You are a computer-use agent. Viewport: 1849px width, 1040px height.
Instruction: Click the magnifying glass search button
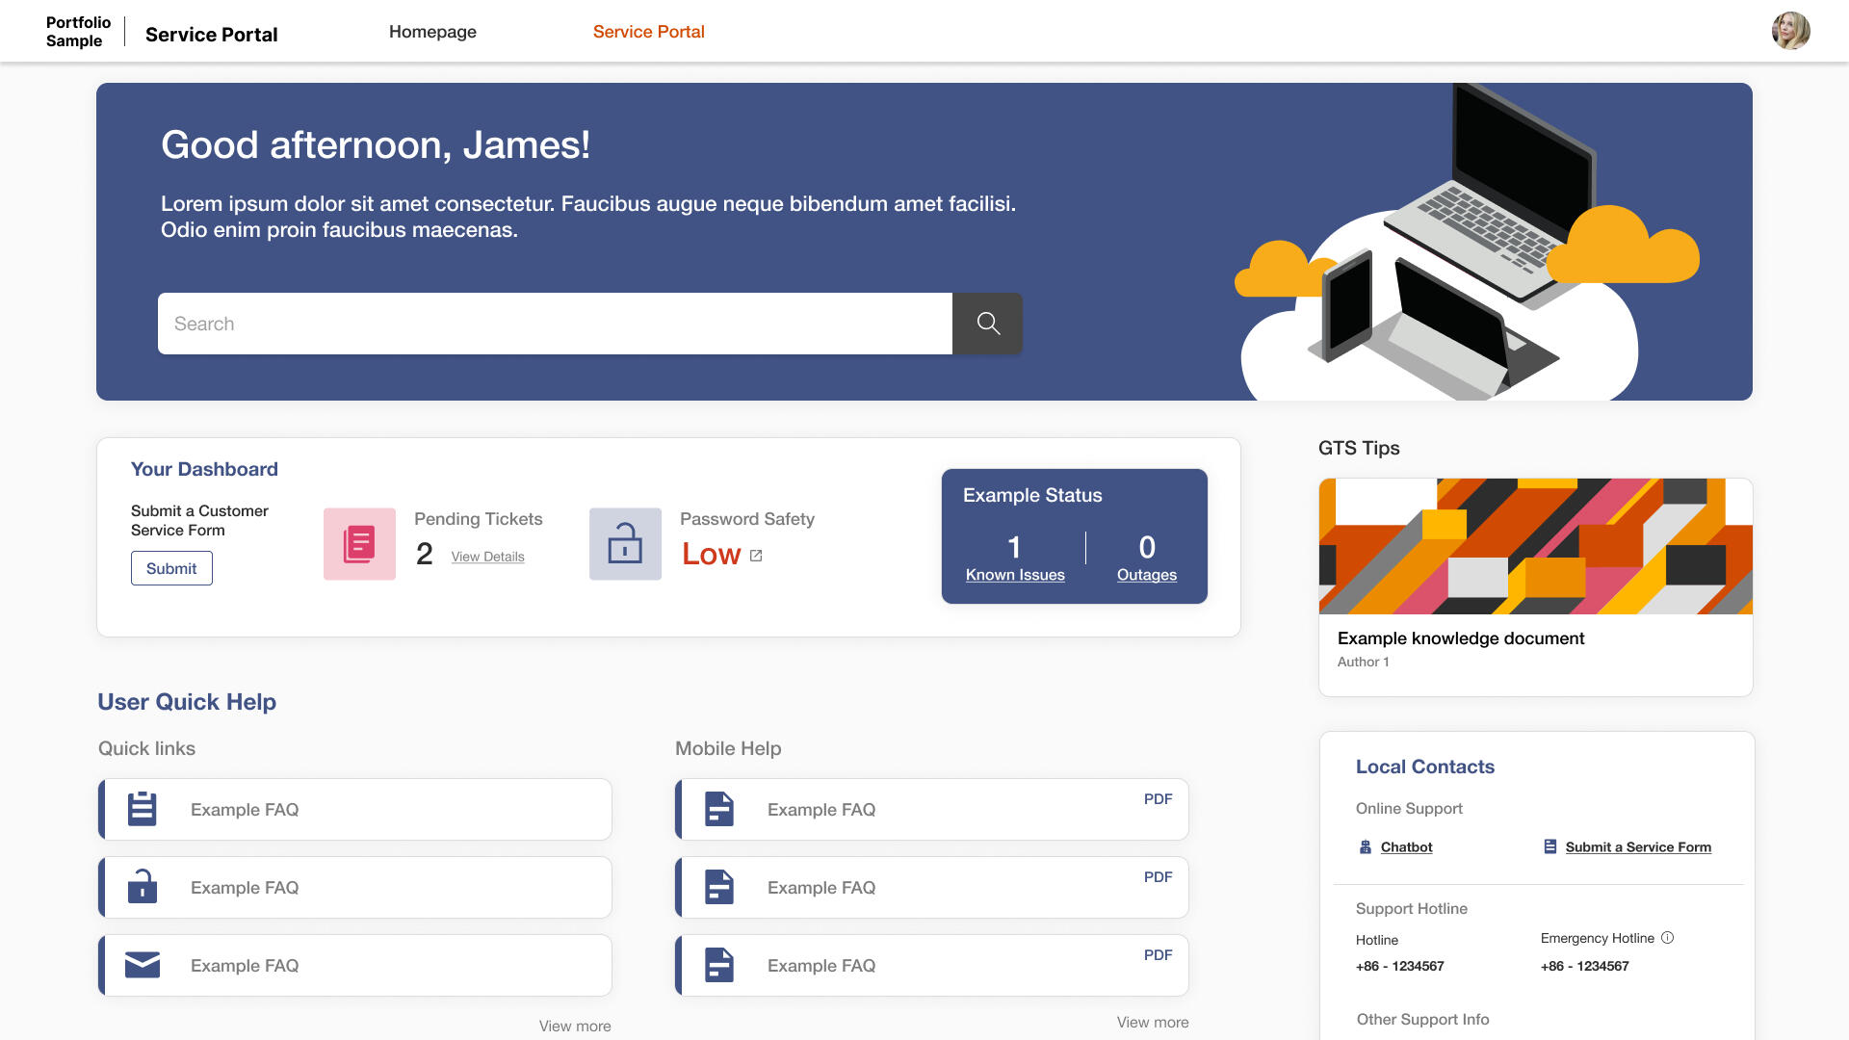pyautogui.click(x=987, y=324)
